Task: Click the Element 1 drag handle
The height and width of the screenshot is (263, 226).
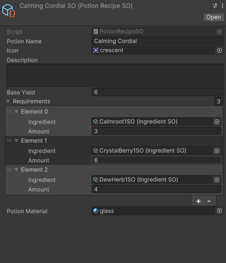Action: [10, 140]
